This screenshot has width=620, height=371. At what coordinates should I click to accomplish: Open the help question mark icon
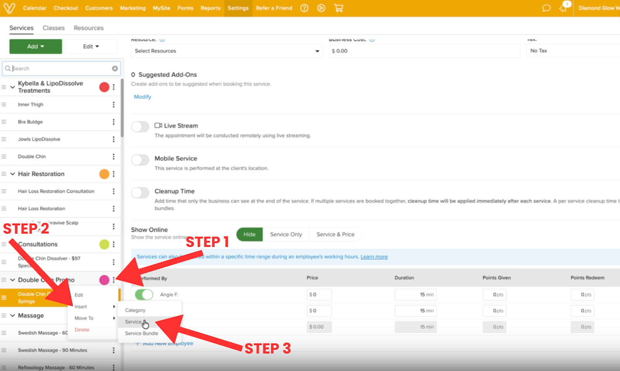tap(305, 8)
